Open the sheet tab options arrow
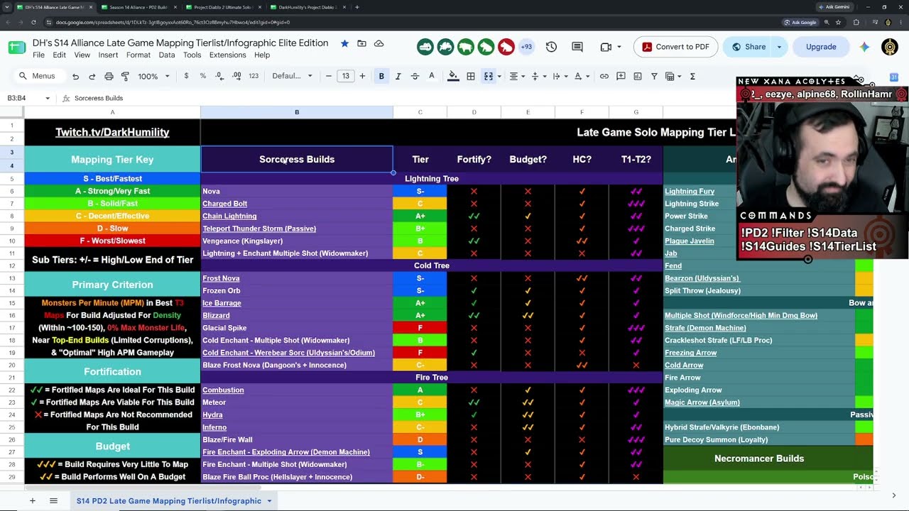Viewport: 909px width, 511px height. coord(269,501)
